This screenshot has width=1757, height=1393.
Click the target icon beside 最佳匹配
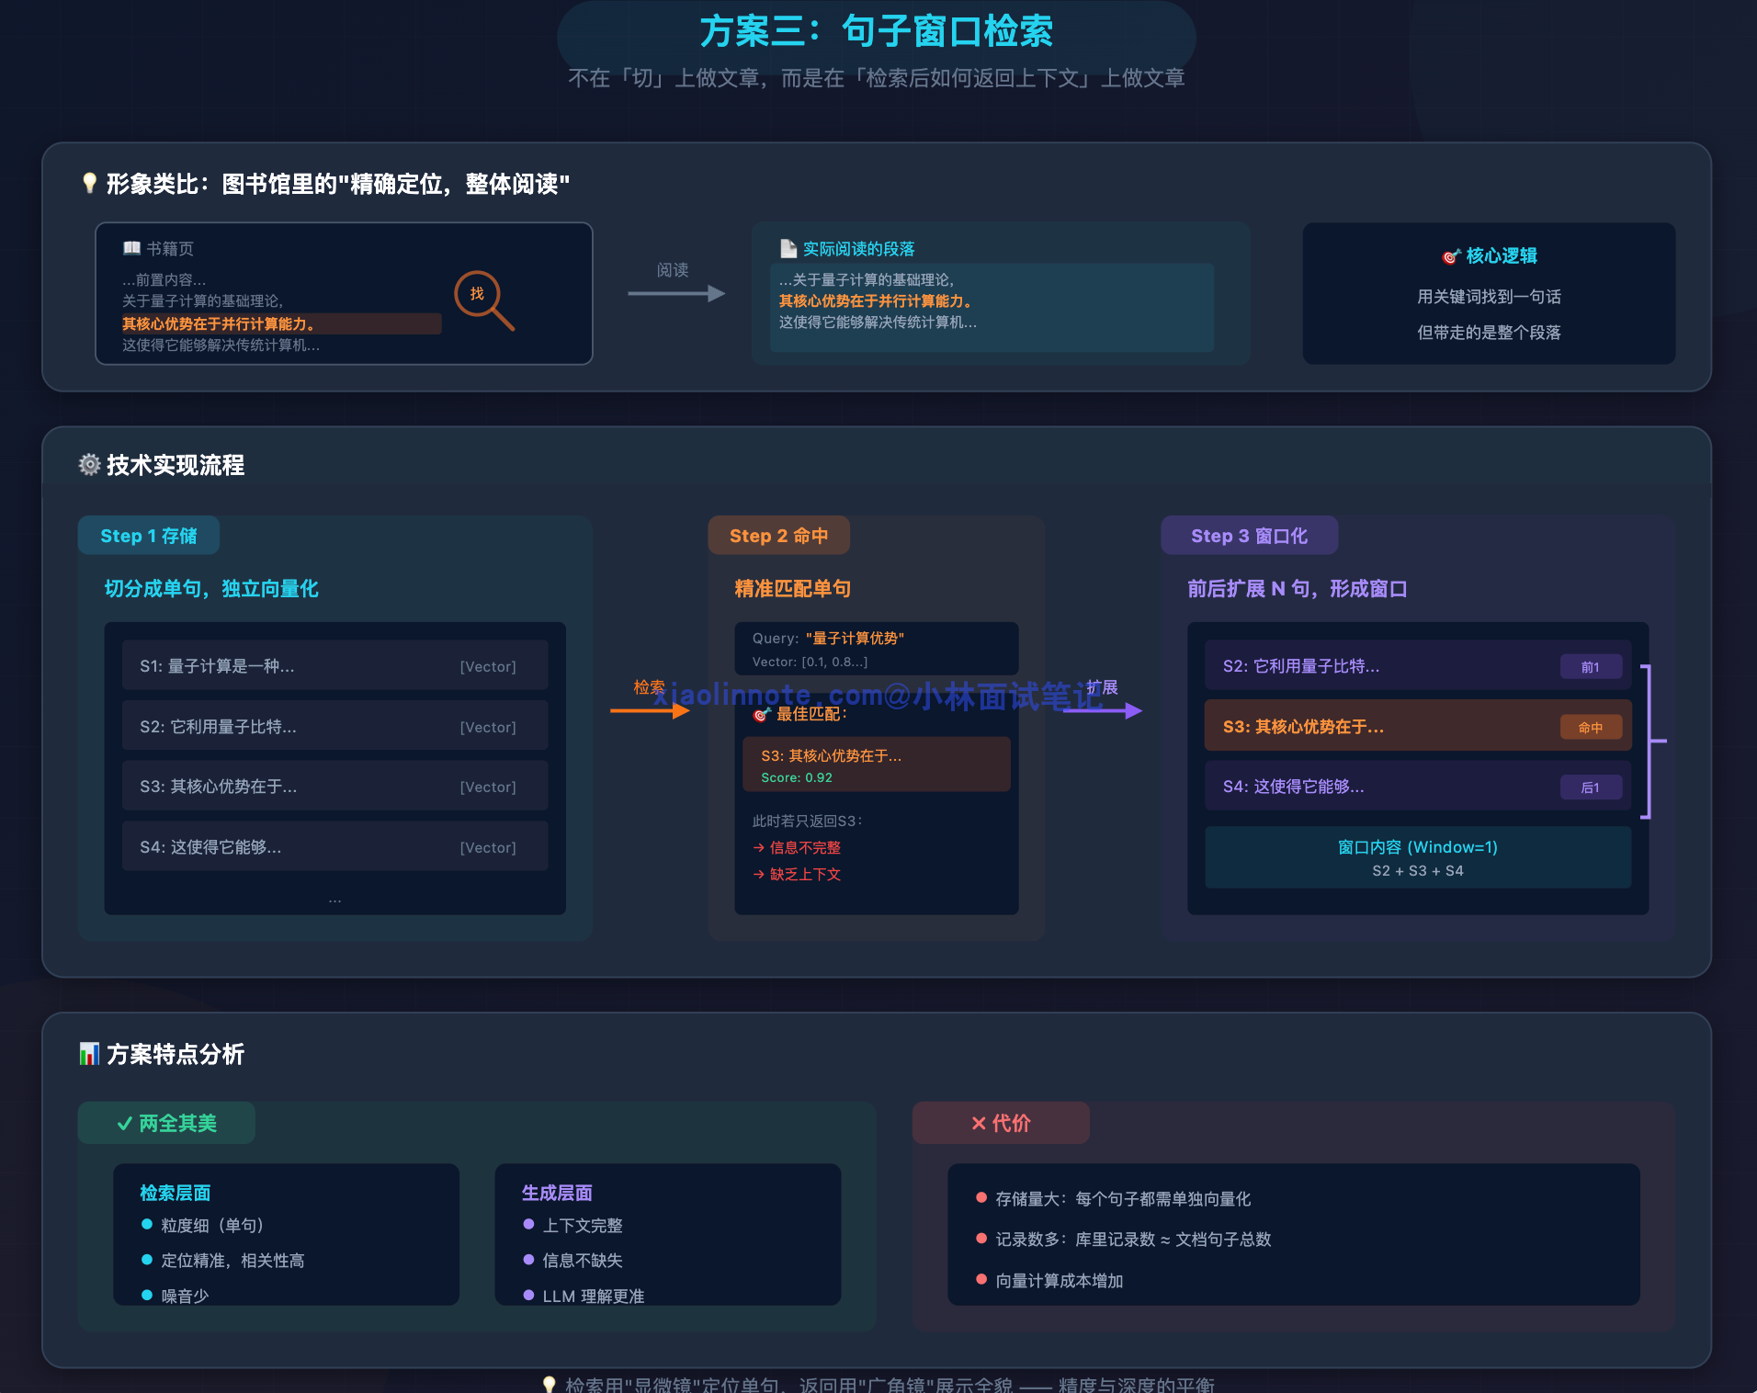click(761, 714)
